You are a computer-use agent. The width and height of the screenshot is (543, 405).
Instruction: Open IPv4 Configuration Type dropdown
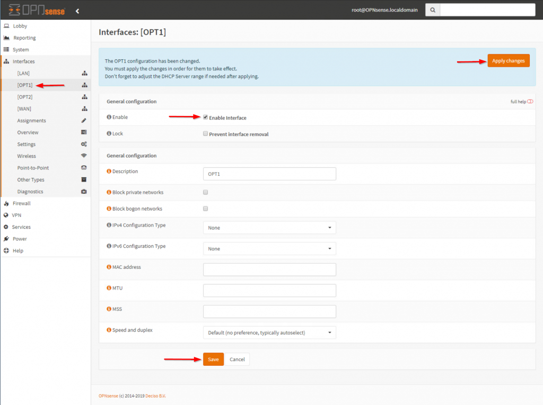click(x=269, y=228)
